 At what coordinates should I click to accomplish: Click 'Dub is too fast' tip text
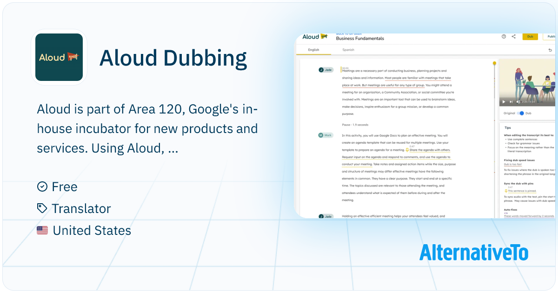(513, 164)
